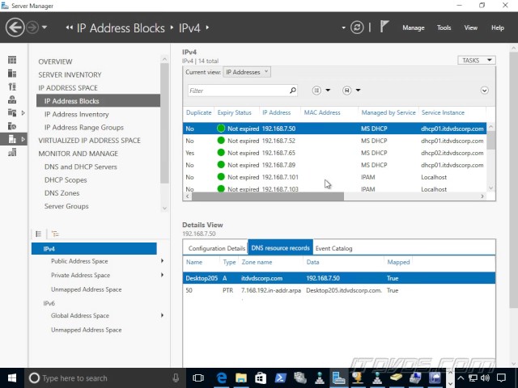518x388 pixels.
Task: Select row with IP 192.168.7.65
Action: (334, 153)
